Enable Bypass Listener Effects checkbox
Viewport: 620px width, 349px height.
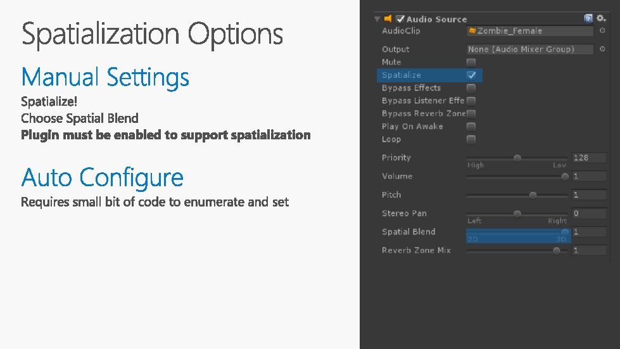pyautogui.click(x=471, y=101)
